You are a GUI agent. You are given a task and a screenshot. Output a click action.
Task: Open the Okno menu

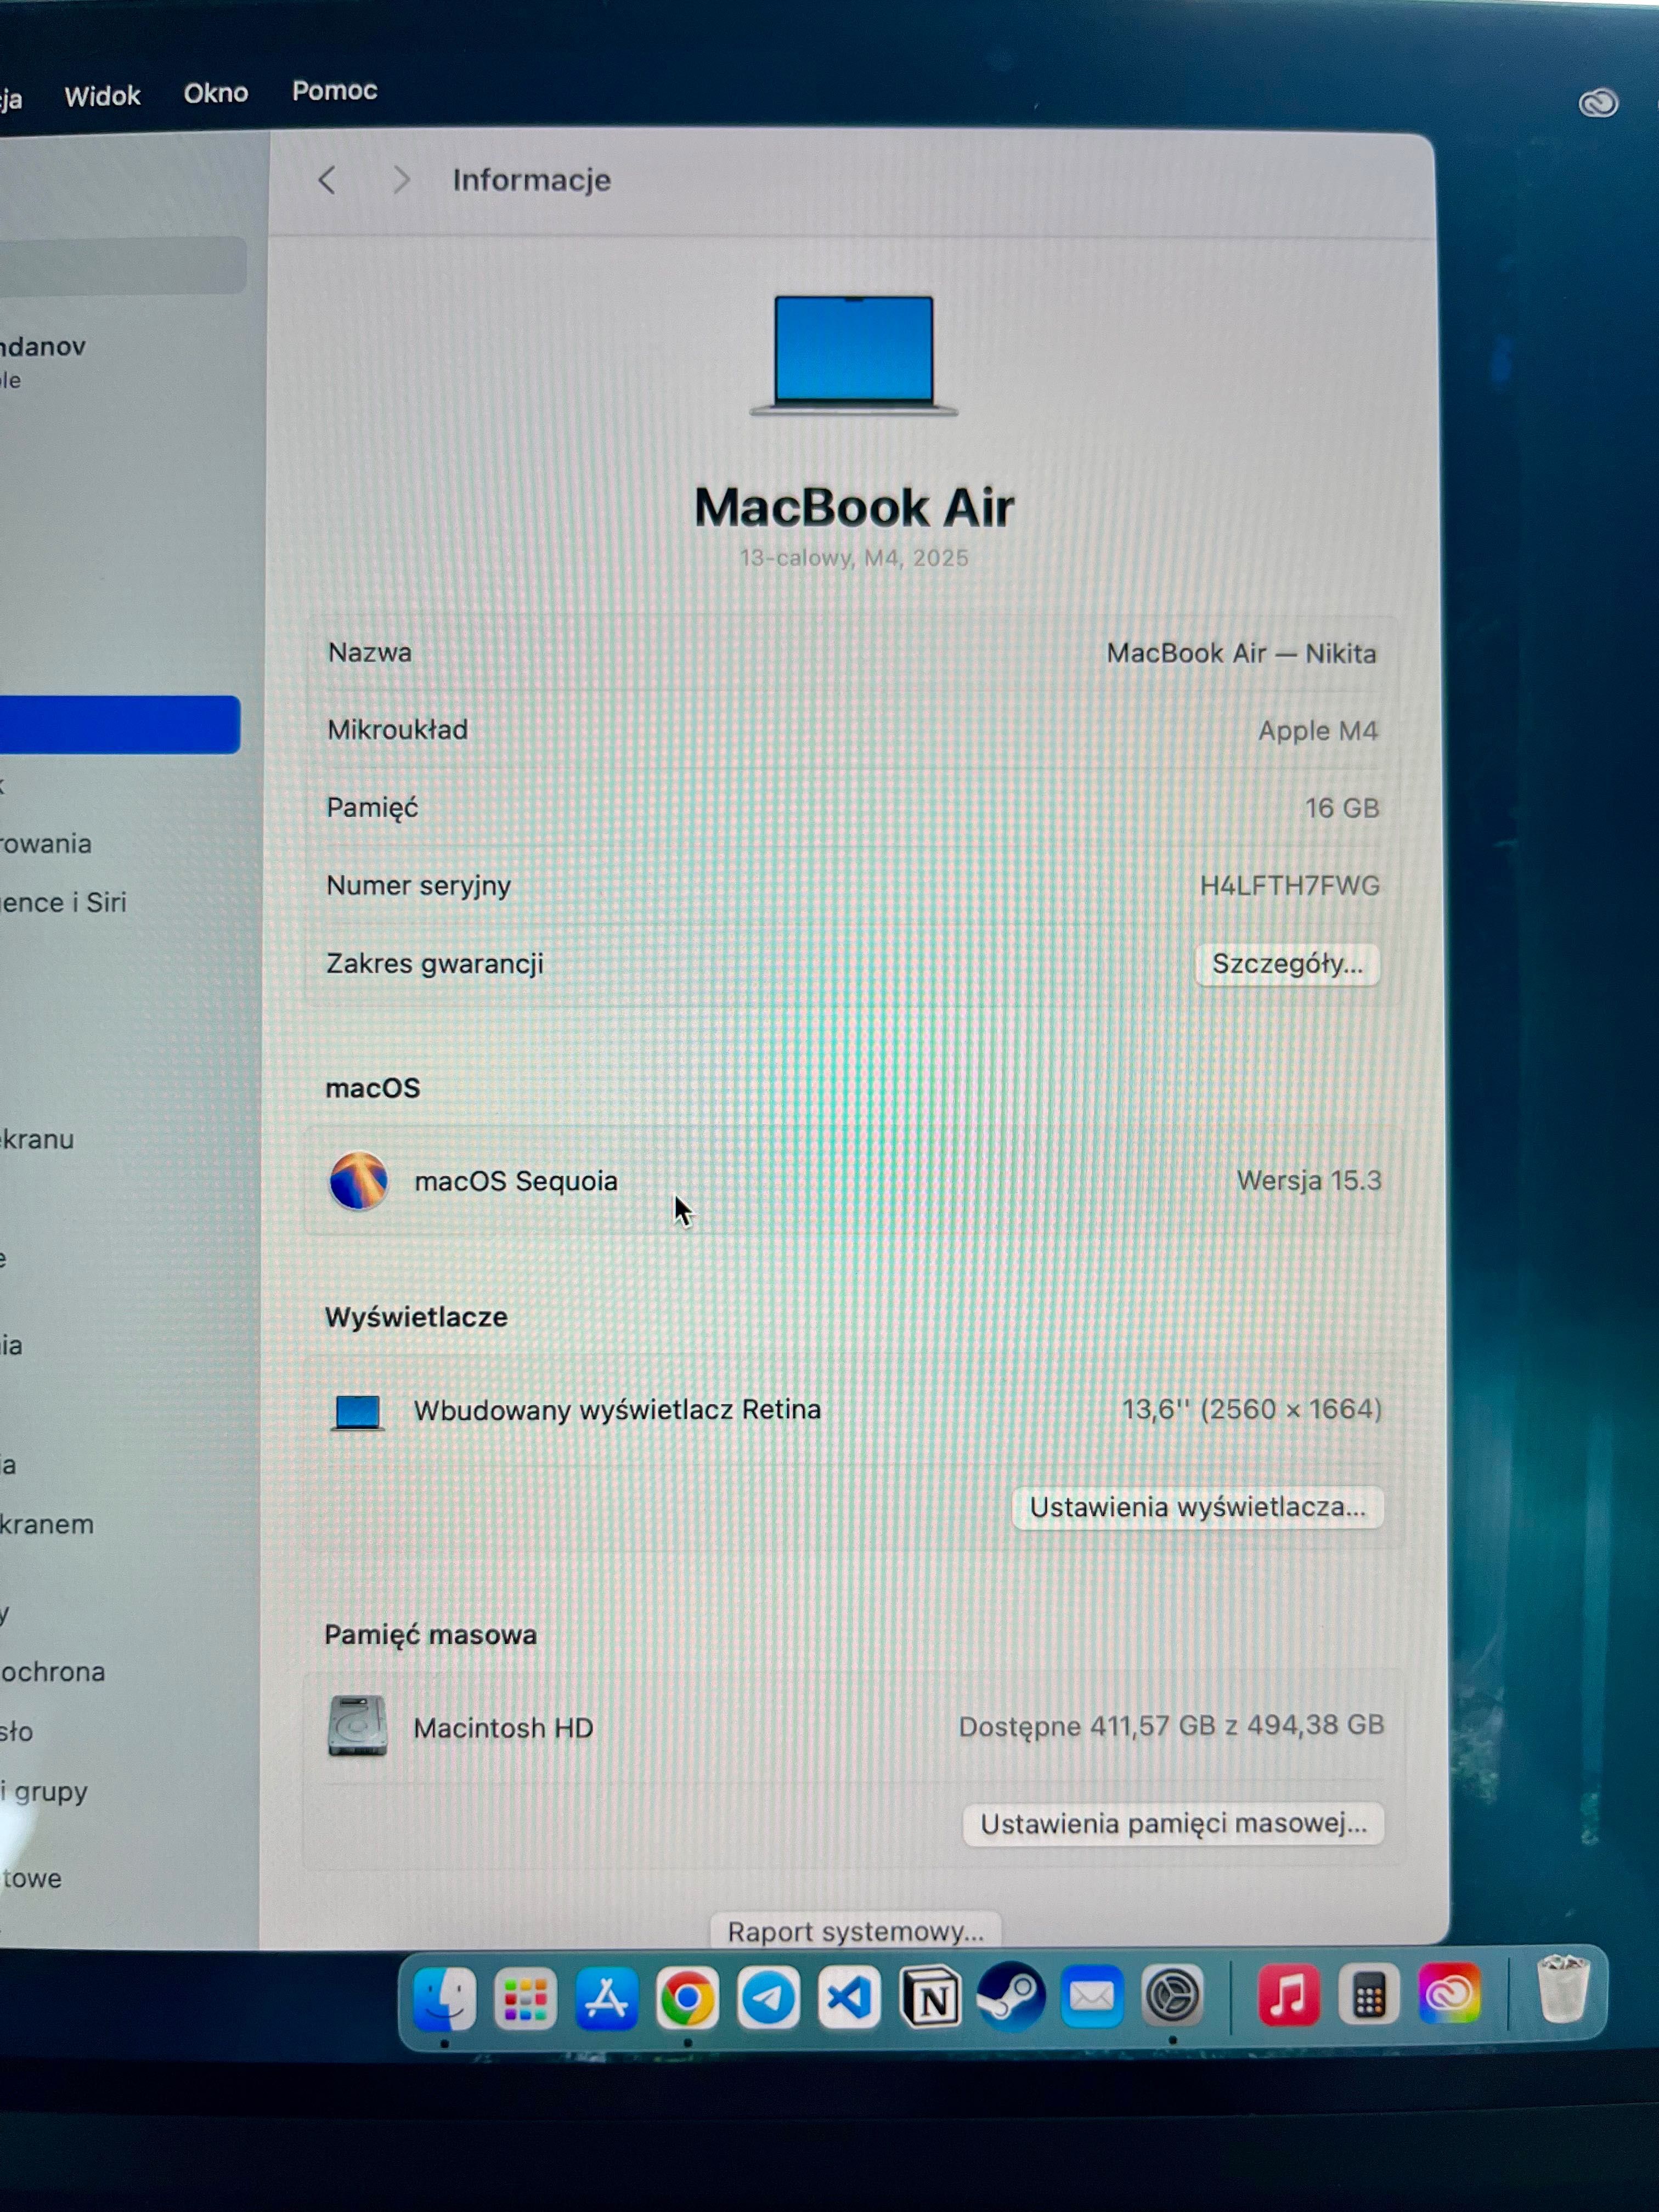[x=216, y=93]
